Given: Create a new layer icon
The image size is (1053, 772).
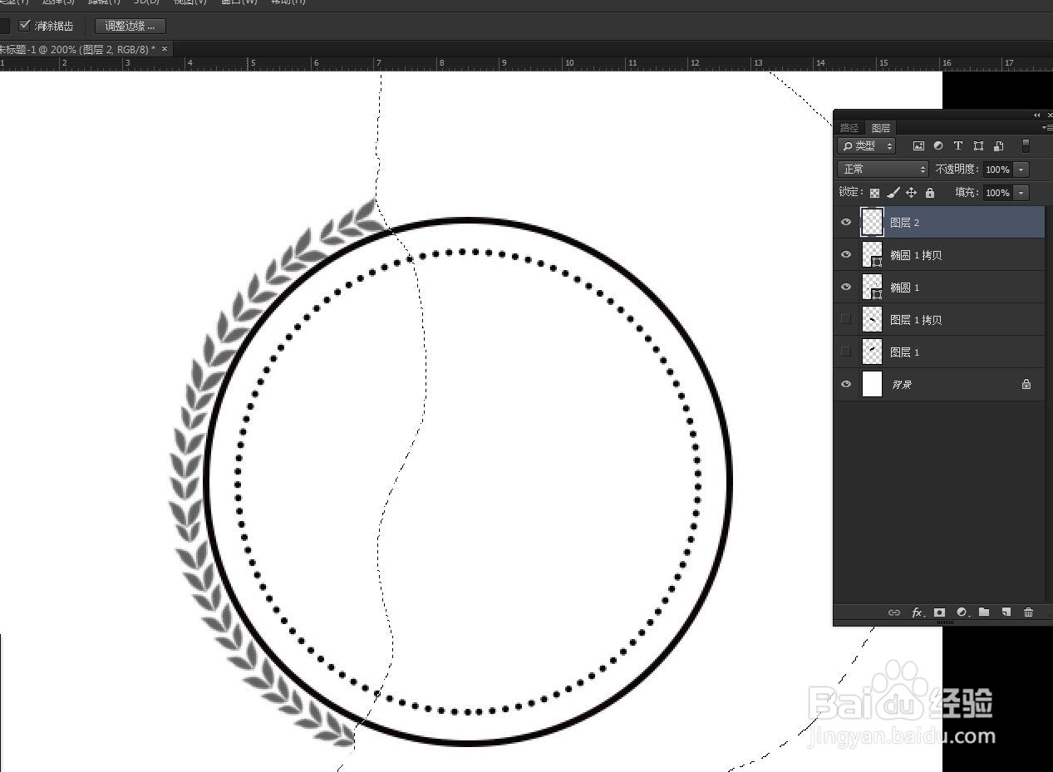Looking at the screenshot, I should pos(1006,612).
